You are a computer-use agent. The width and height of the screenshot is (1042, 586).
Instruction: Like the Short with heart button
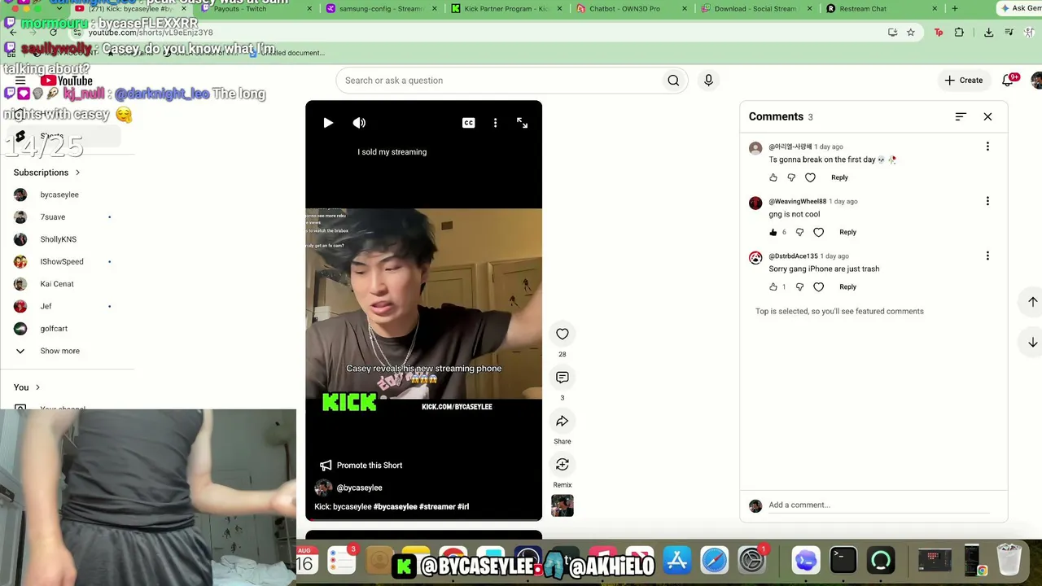point(562,334)
